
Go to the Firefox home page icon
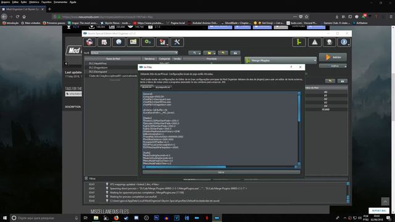[24, 17]
